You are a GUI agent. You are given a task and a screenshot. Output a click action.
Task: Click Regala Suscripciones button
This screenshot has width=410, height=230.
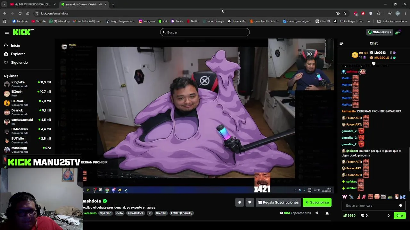pyautogui.click(x=278, y=202)
